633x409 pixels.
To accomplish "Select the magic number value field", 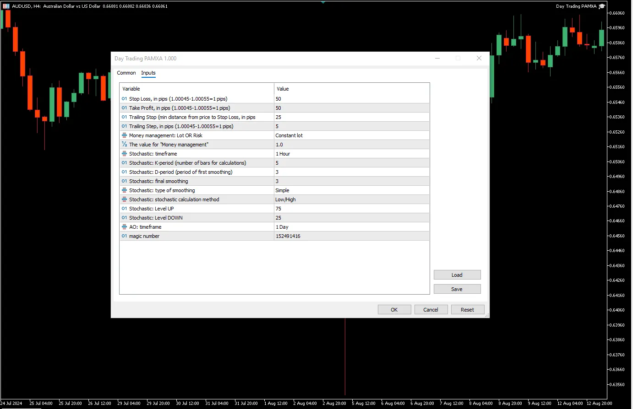I will pos(351,236).
